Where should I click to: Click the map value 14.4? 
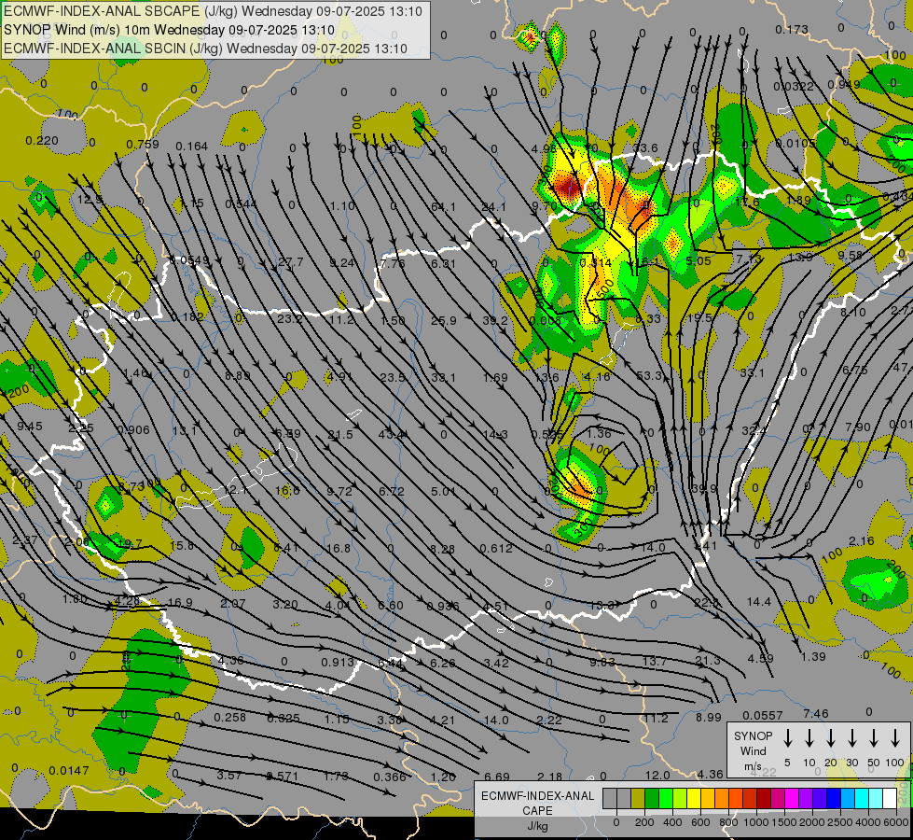[x=759, y=601]
